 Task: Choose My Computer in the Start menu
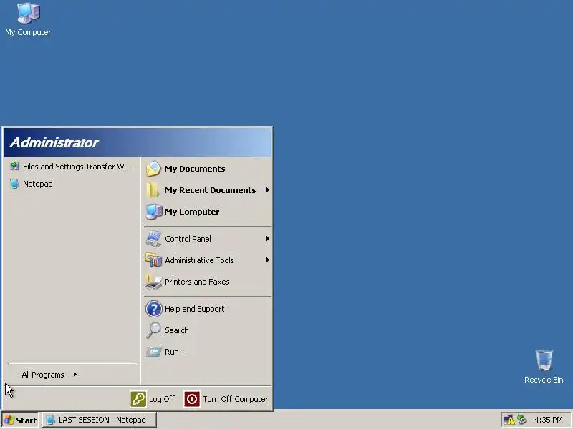208,212
